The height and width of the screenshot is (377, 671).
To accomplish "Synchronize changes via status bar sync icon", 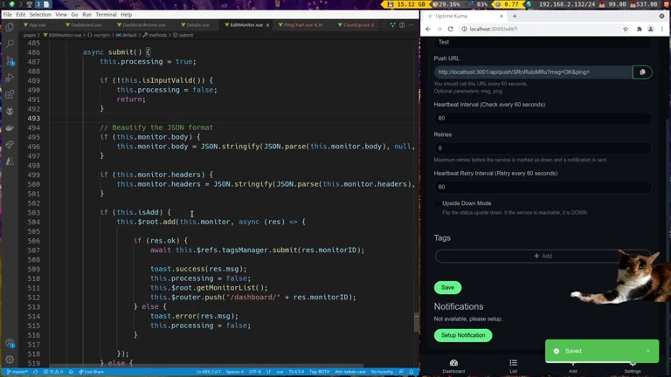I will 36,372.
